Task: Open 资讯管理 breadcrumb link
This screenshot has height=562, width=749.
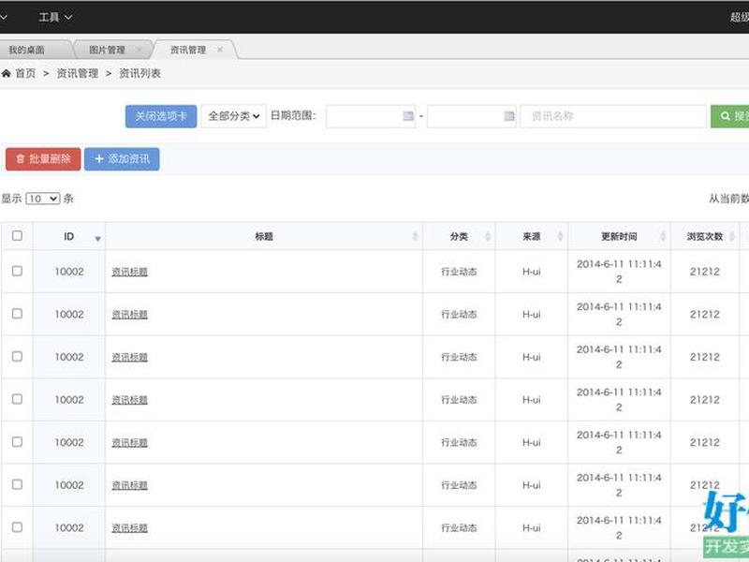Action: [x=78, y=73]
